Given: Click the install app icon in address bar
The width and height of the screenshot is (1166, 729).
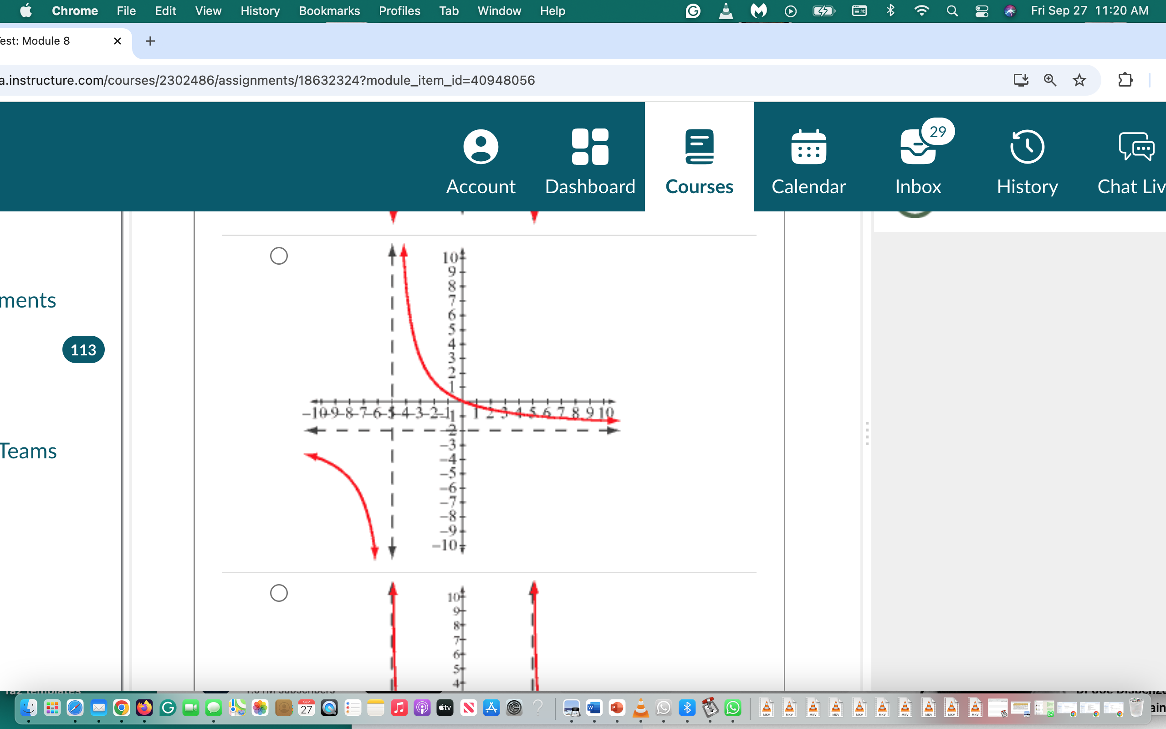Looking at the screenshot, I should click(x=1021, y=80).
